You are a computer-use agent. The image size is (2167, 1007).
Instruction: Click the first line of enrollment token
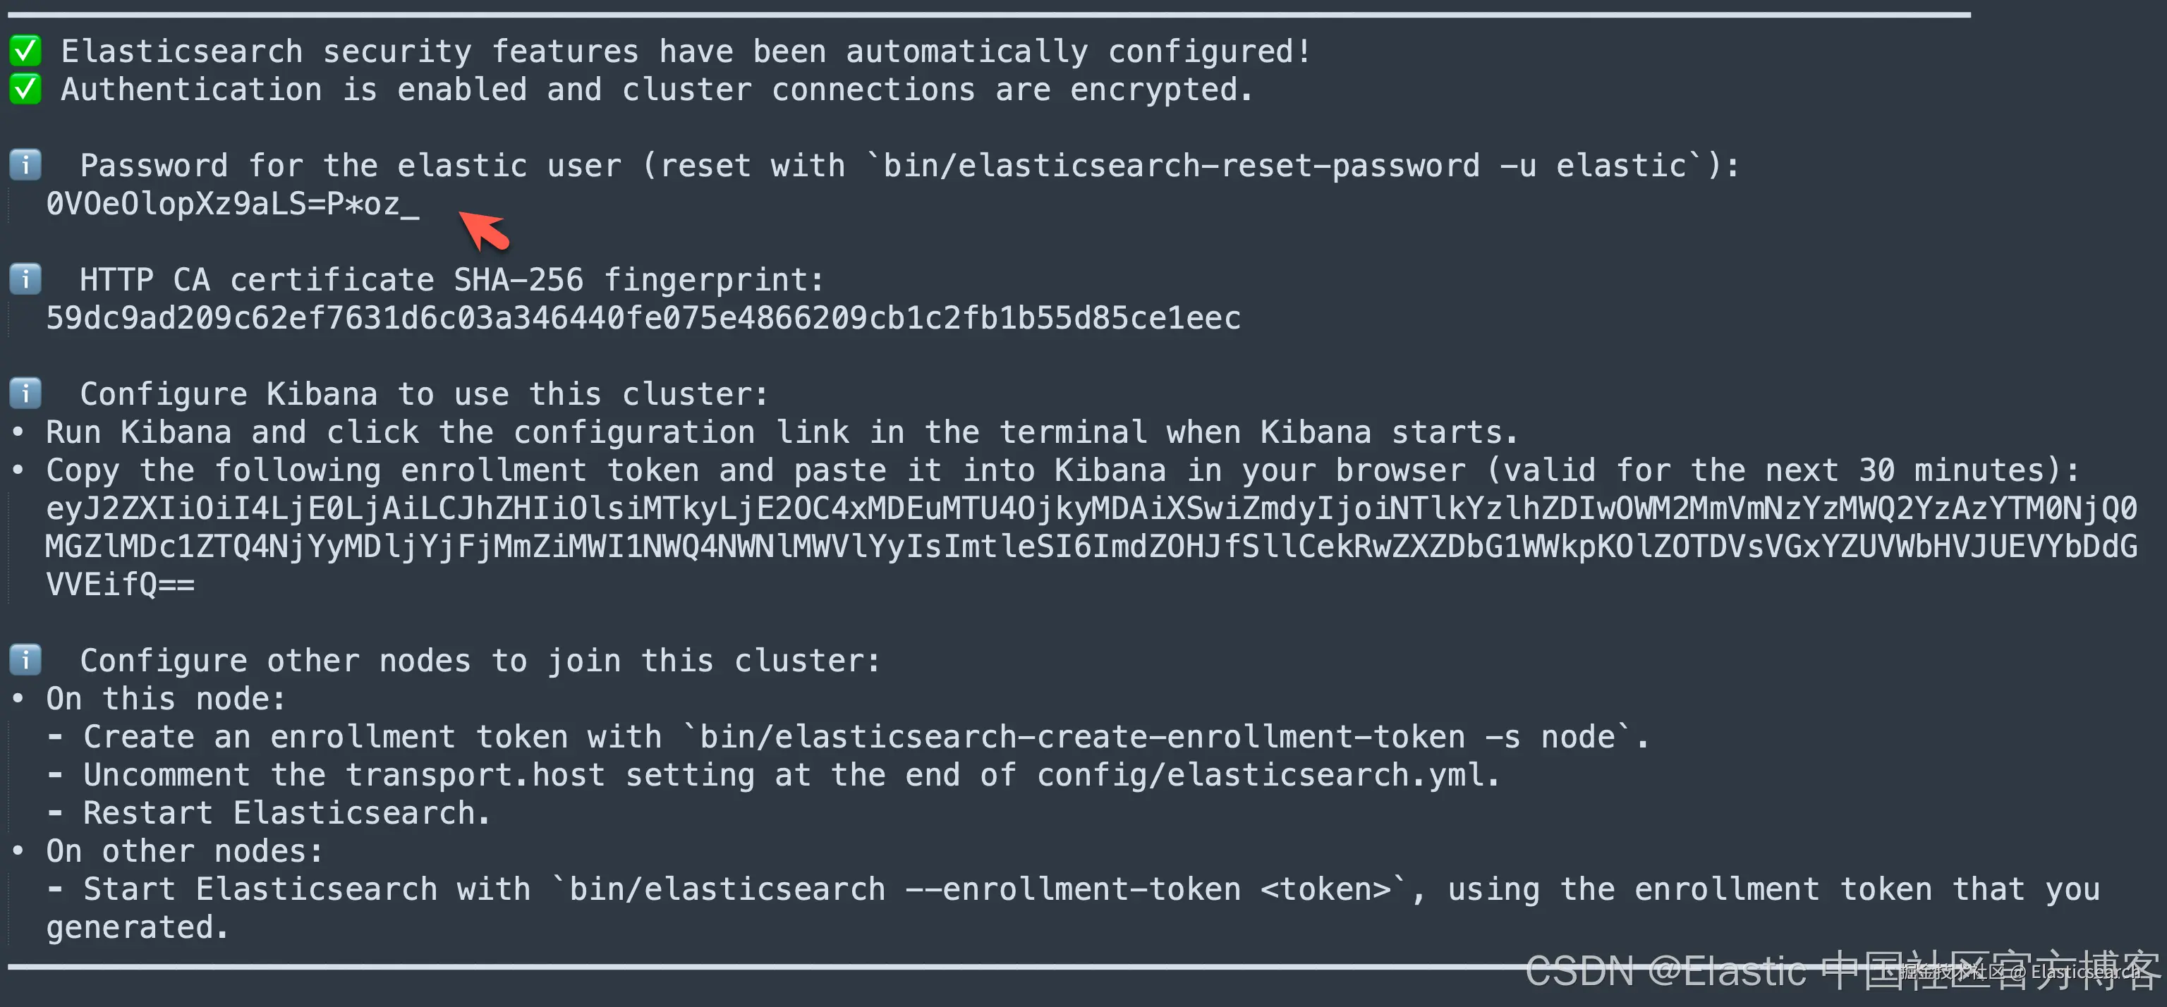[x=1091, y=508]
